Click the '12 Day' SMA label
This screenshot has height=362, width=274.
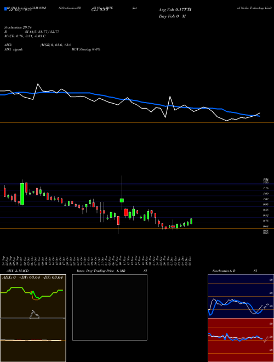[20, 10]
